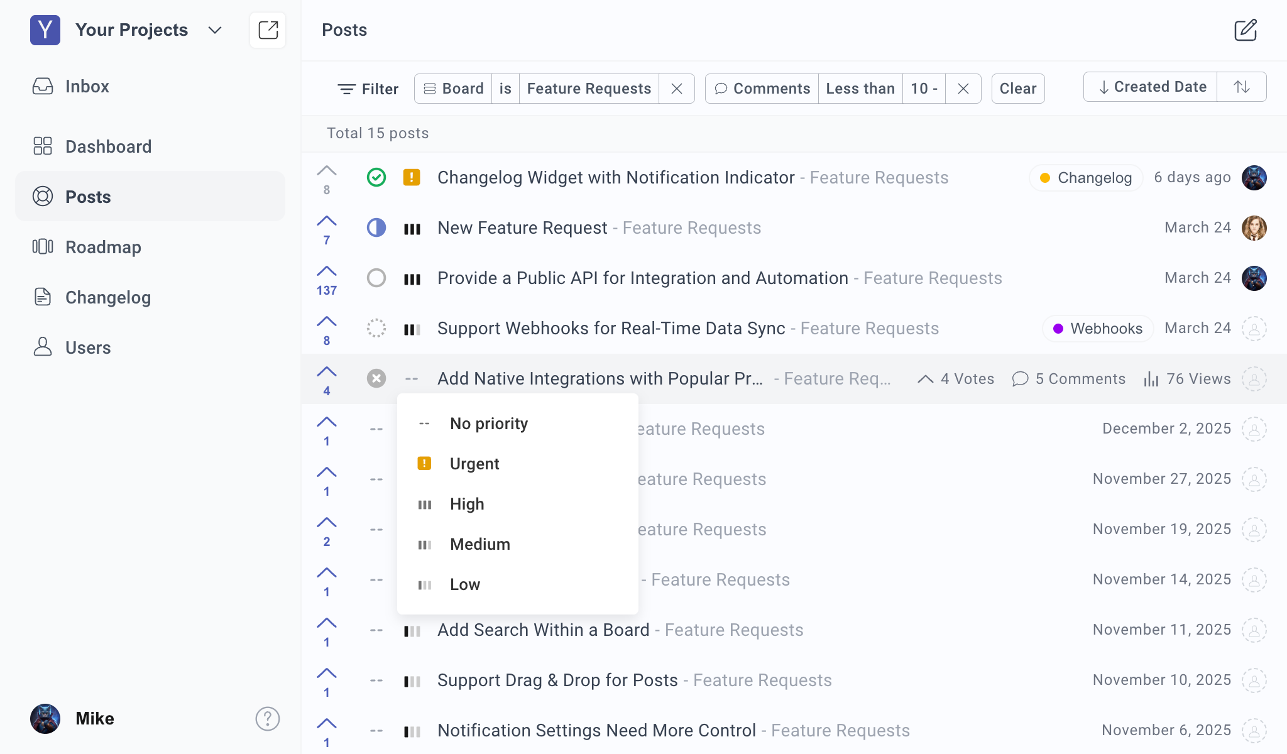The height and width of the screenshot is (754, 1287).
Task: Upvote Support Webhooks for Real-Time Data Sync
Action: [326, 322]
